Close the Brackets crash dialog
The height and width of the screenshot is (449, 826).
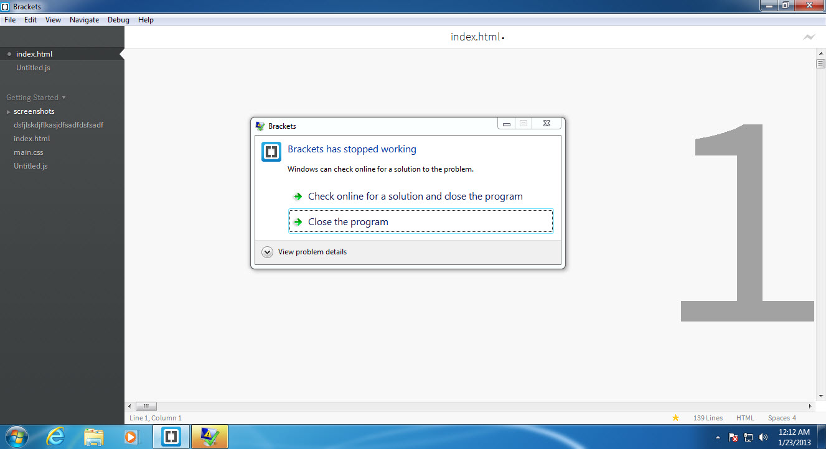tap(546, 124)
